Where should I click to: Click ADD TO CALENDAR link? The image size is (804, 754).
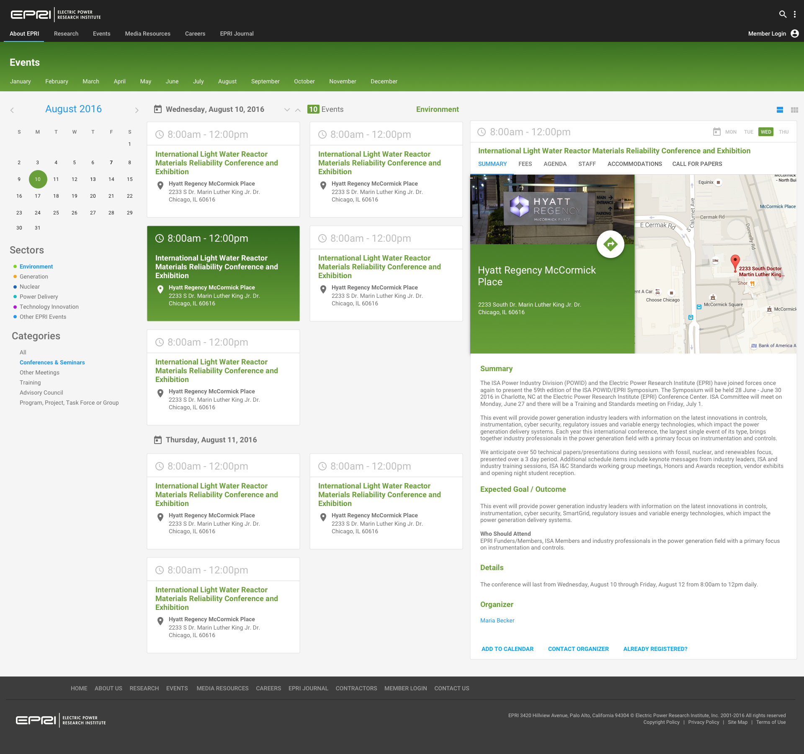(507, 649)
